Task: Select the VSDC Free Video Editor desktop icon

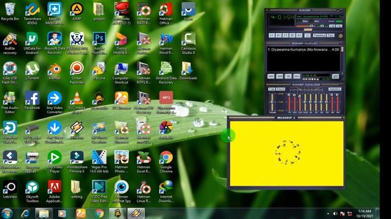Action: pos(99,192)
